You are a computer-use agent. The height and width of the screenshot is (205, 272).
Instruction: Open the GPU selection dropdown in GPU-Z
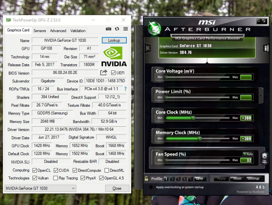coord(40,188)
